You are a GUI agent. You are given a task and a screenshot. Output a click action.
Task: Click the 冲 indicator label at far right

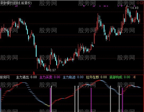[134, 77]
